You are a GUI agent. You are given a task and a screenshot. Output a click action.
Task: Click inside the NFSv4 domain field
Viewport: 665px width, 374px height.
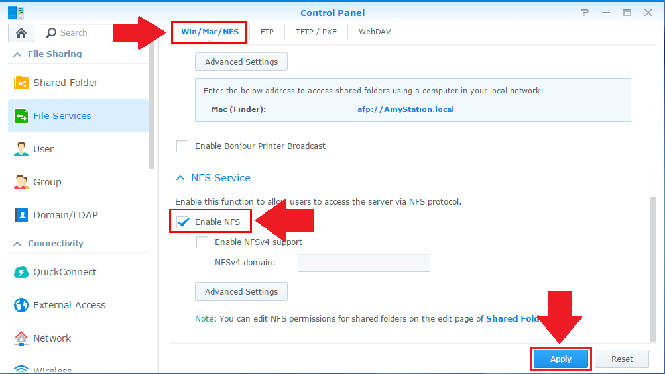click(364, 263)
